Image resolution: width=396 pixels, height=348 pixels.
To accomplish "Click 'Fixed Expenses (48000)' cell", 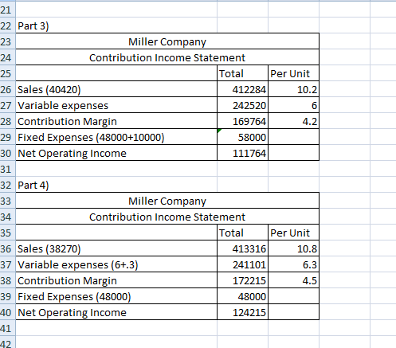I will point(116,296).
